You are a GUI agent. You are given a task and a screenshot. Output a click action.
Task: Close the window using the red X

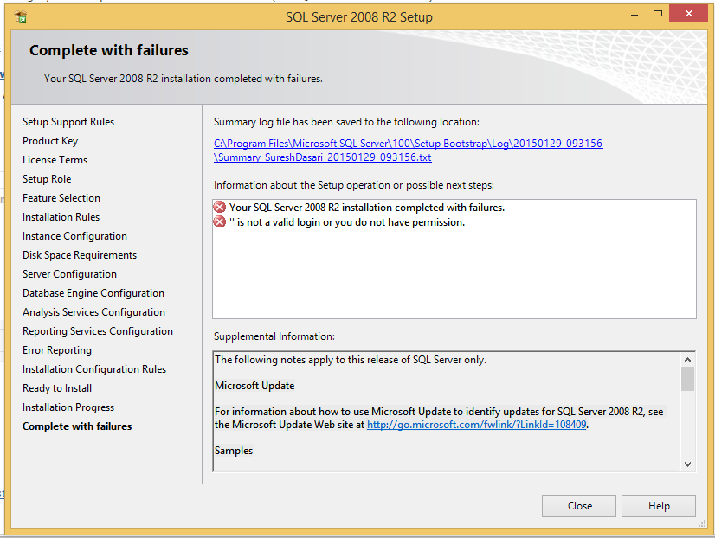pos(688,14)
